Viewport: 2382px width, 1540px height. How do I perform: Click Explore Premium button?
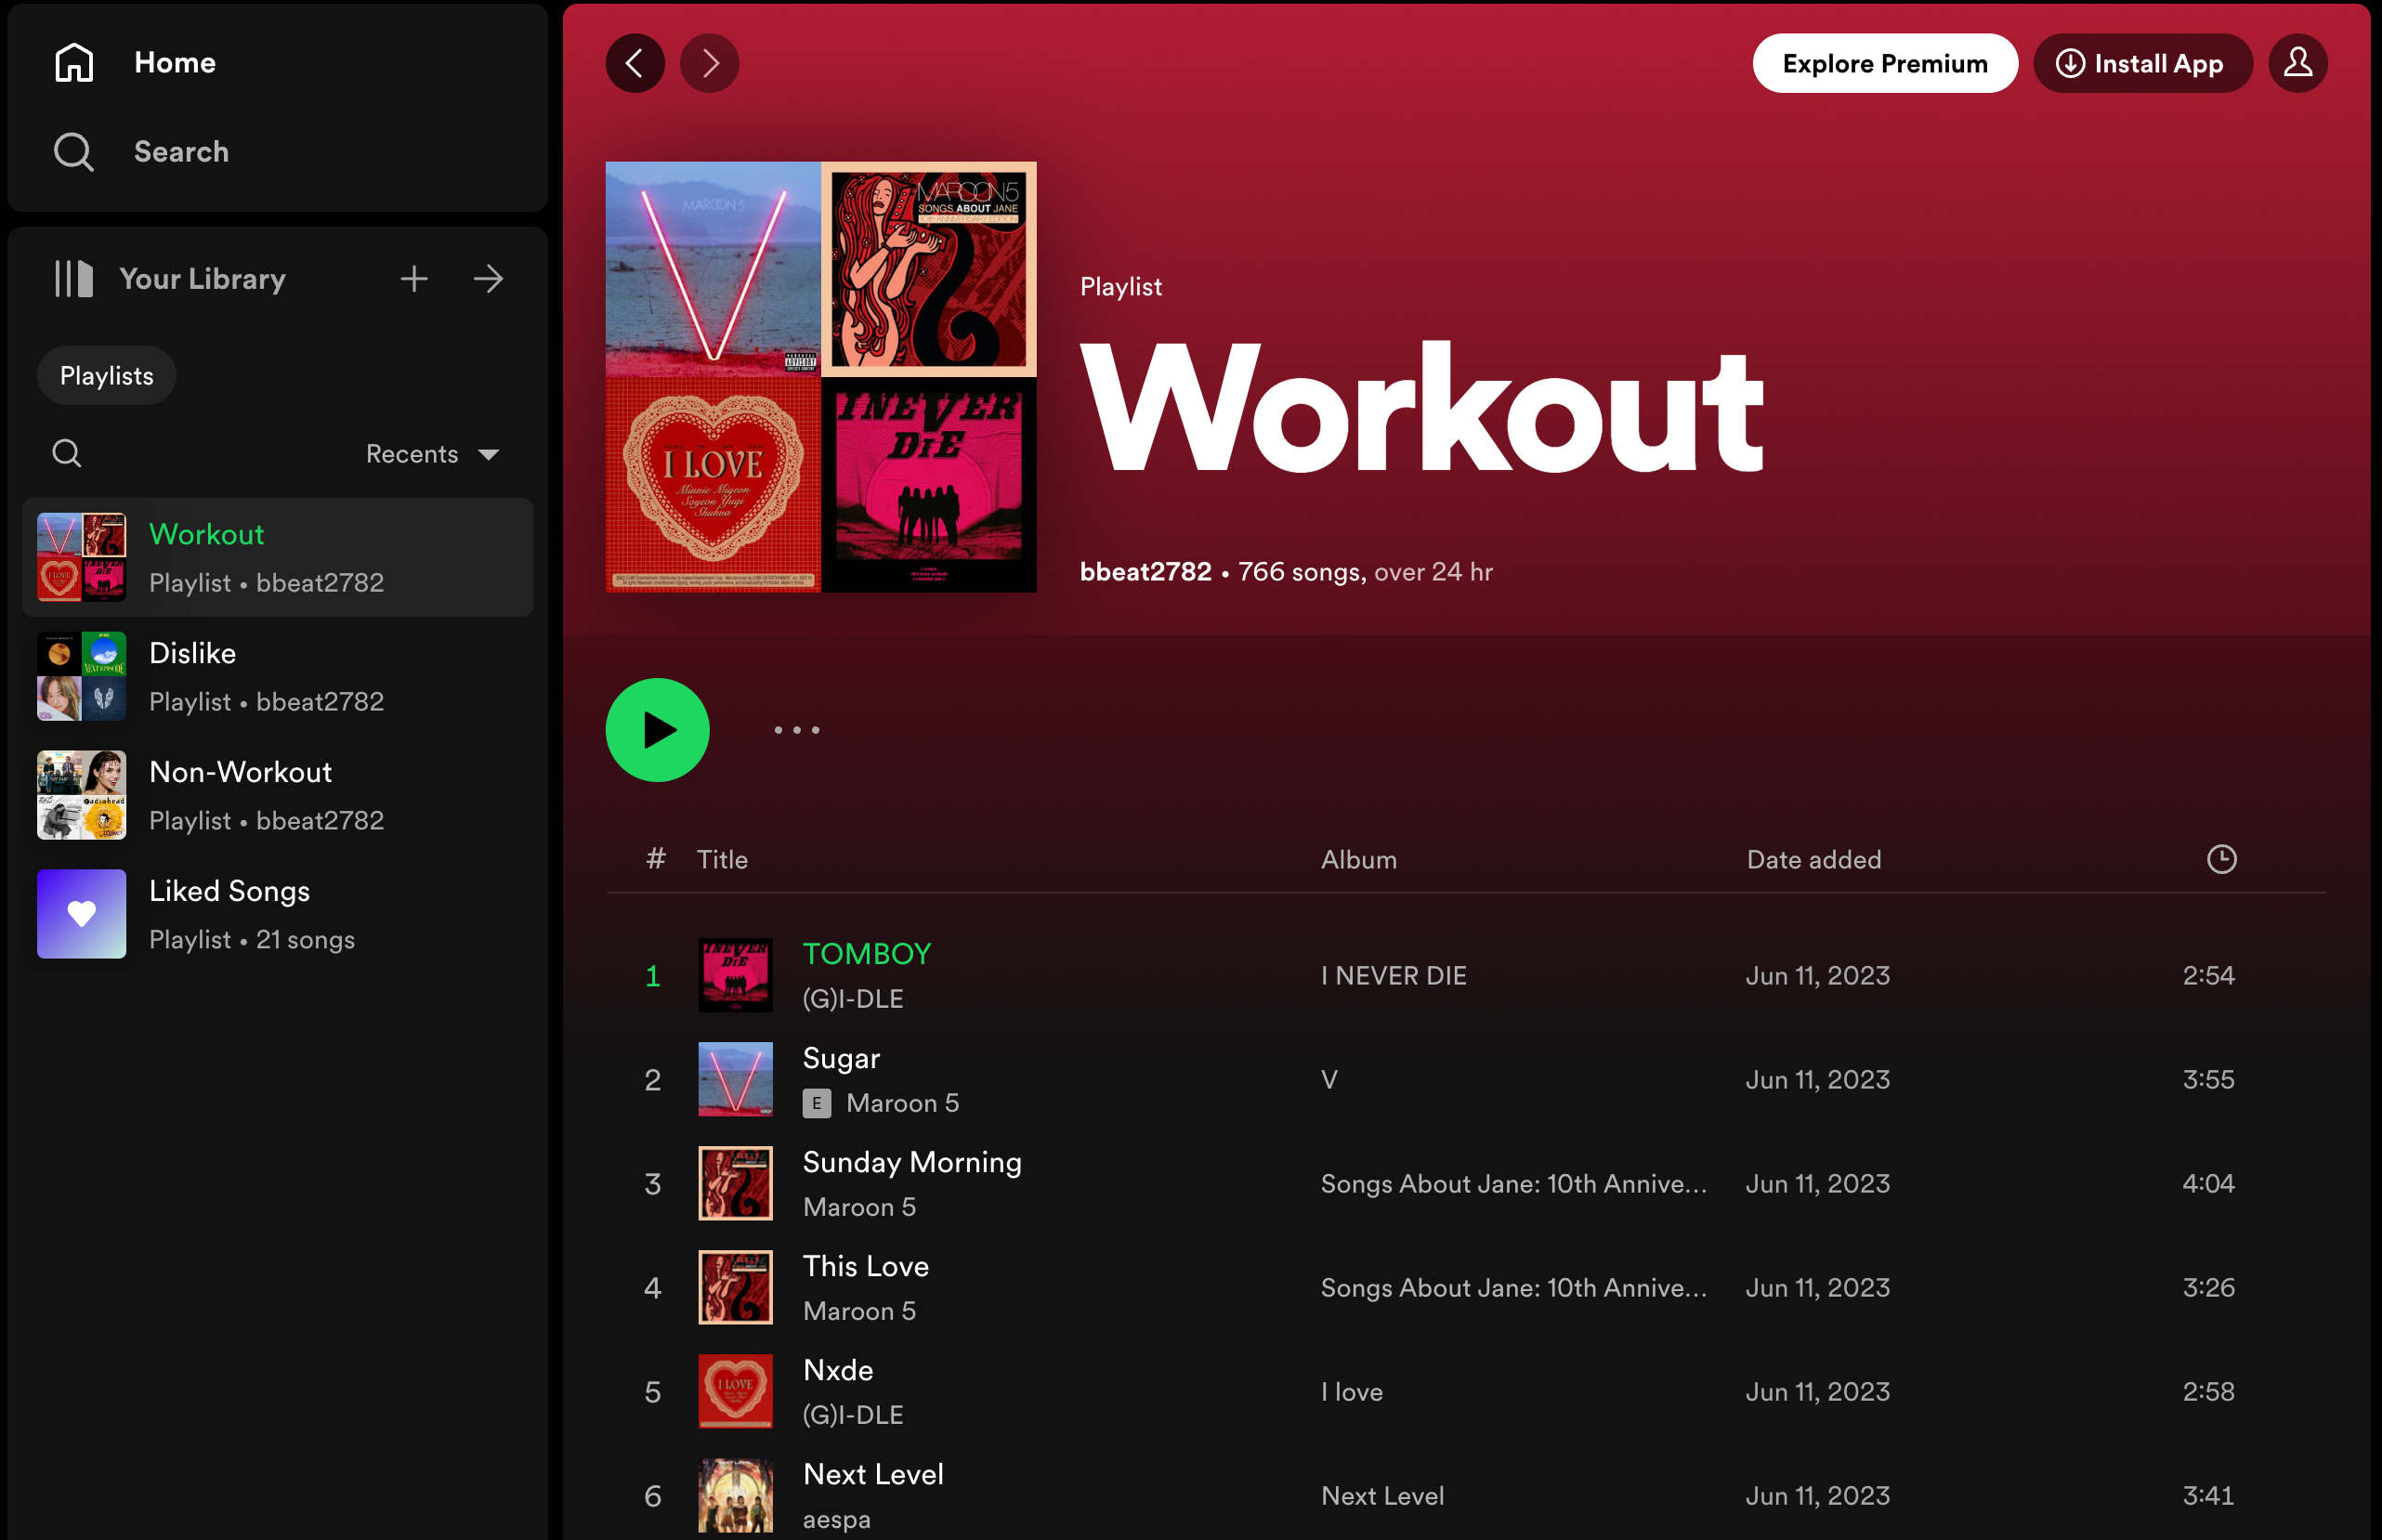[1885, 64]
